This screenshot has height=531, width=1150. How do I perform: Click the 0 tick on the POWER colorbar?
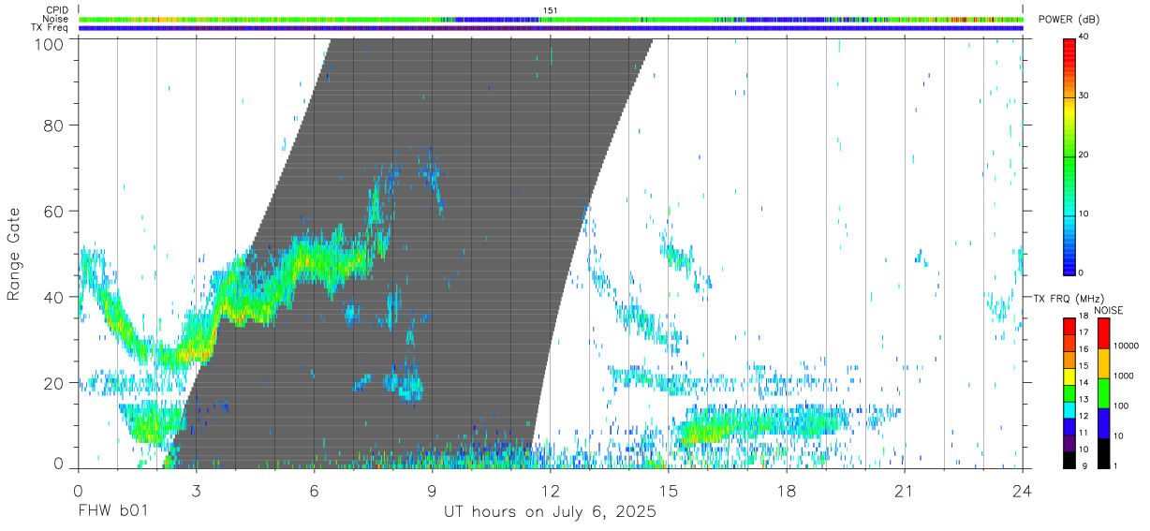(1083, 273)
